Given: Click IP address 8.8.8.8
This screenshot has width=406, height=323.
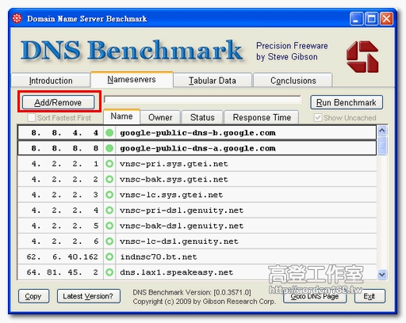Looking at the screenshot, I should 65,148.
